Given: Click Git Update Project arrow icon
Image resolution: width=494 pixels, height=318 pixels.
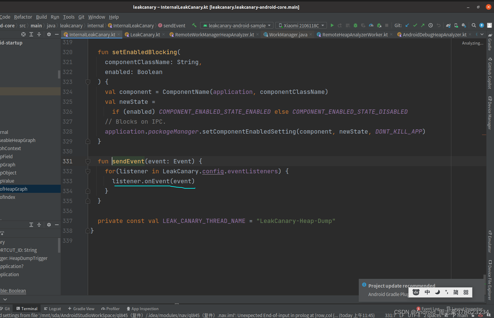Looking at the screenshot, I should tap(407, 26).
